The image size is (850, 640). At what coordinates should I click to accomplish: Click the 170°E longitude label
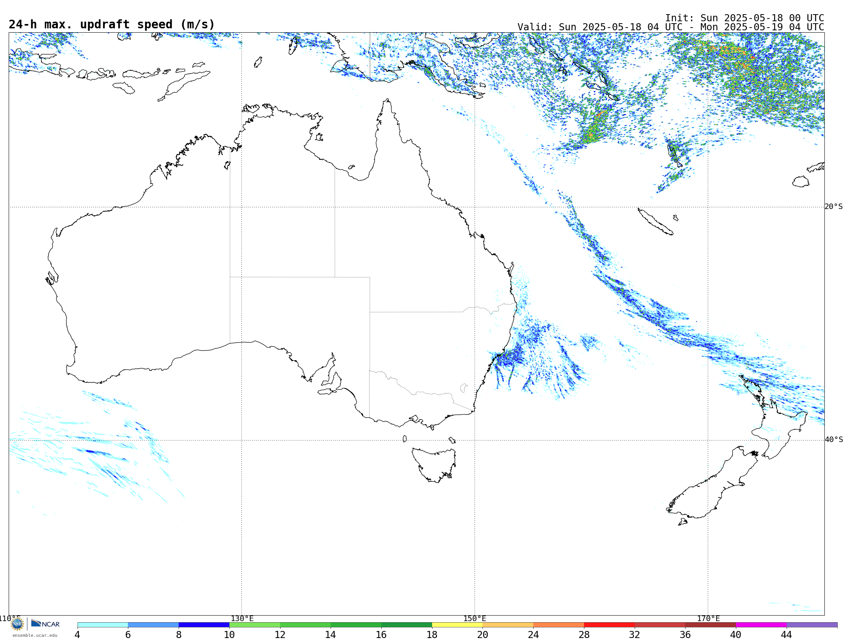point(708,618)
